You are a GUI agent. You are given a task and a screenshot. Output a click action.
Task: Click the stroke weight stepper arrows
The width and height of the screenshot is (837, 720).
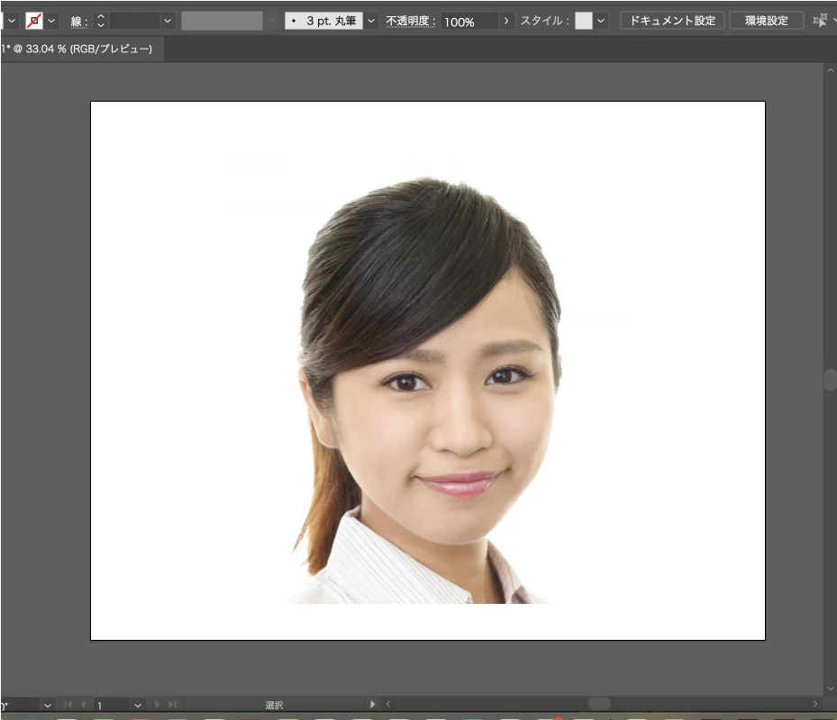(x=100, y=21)
